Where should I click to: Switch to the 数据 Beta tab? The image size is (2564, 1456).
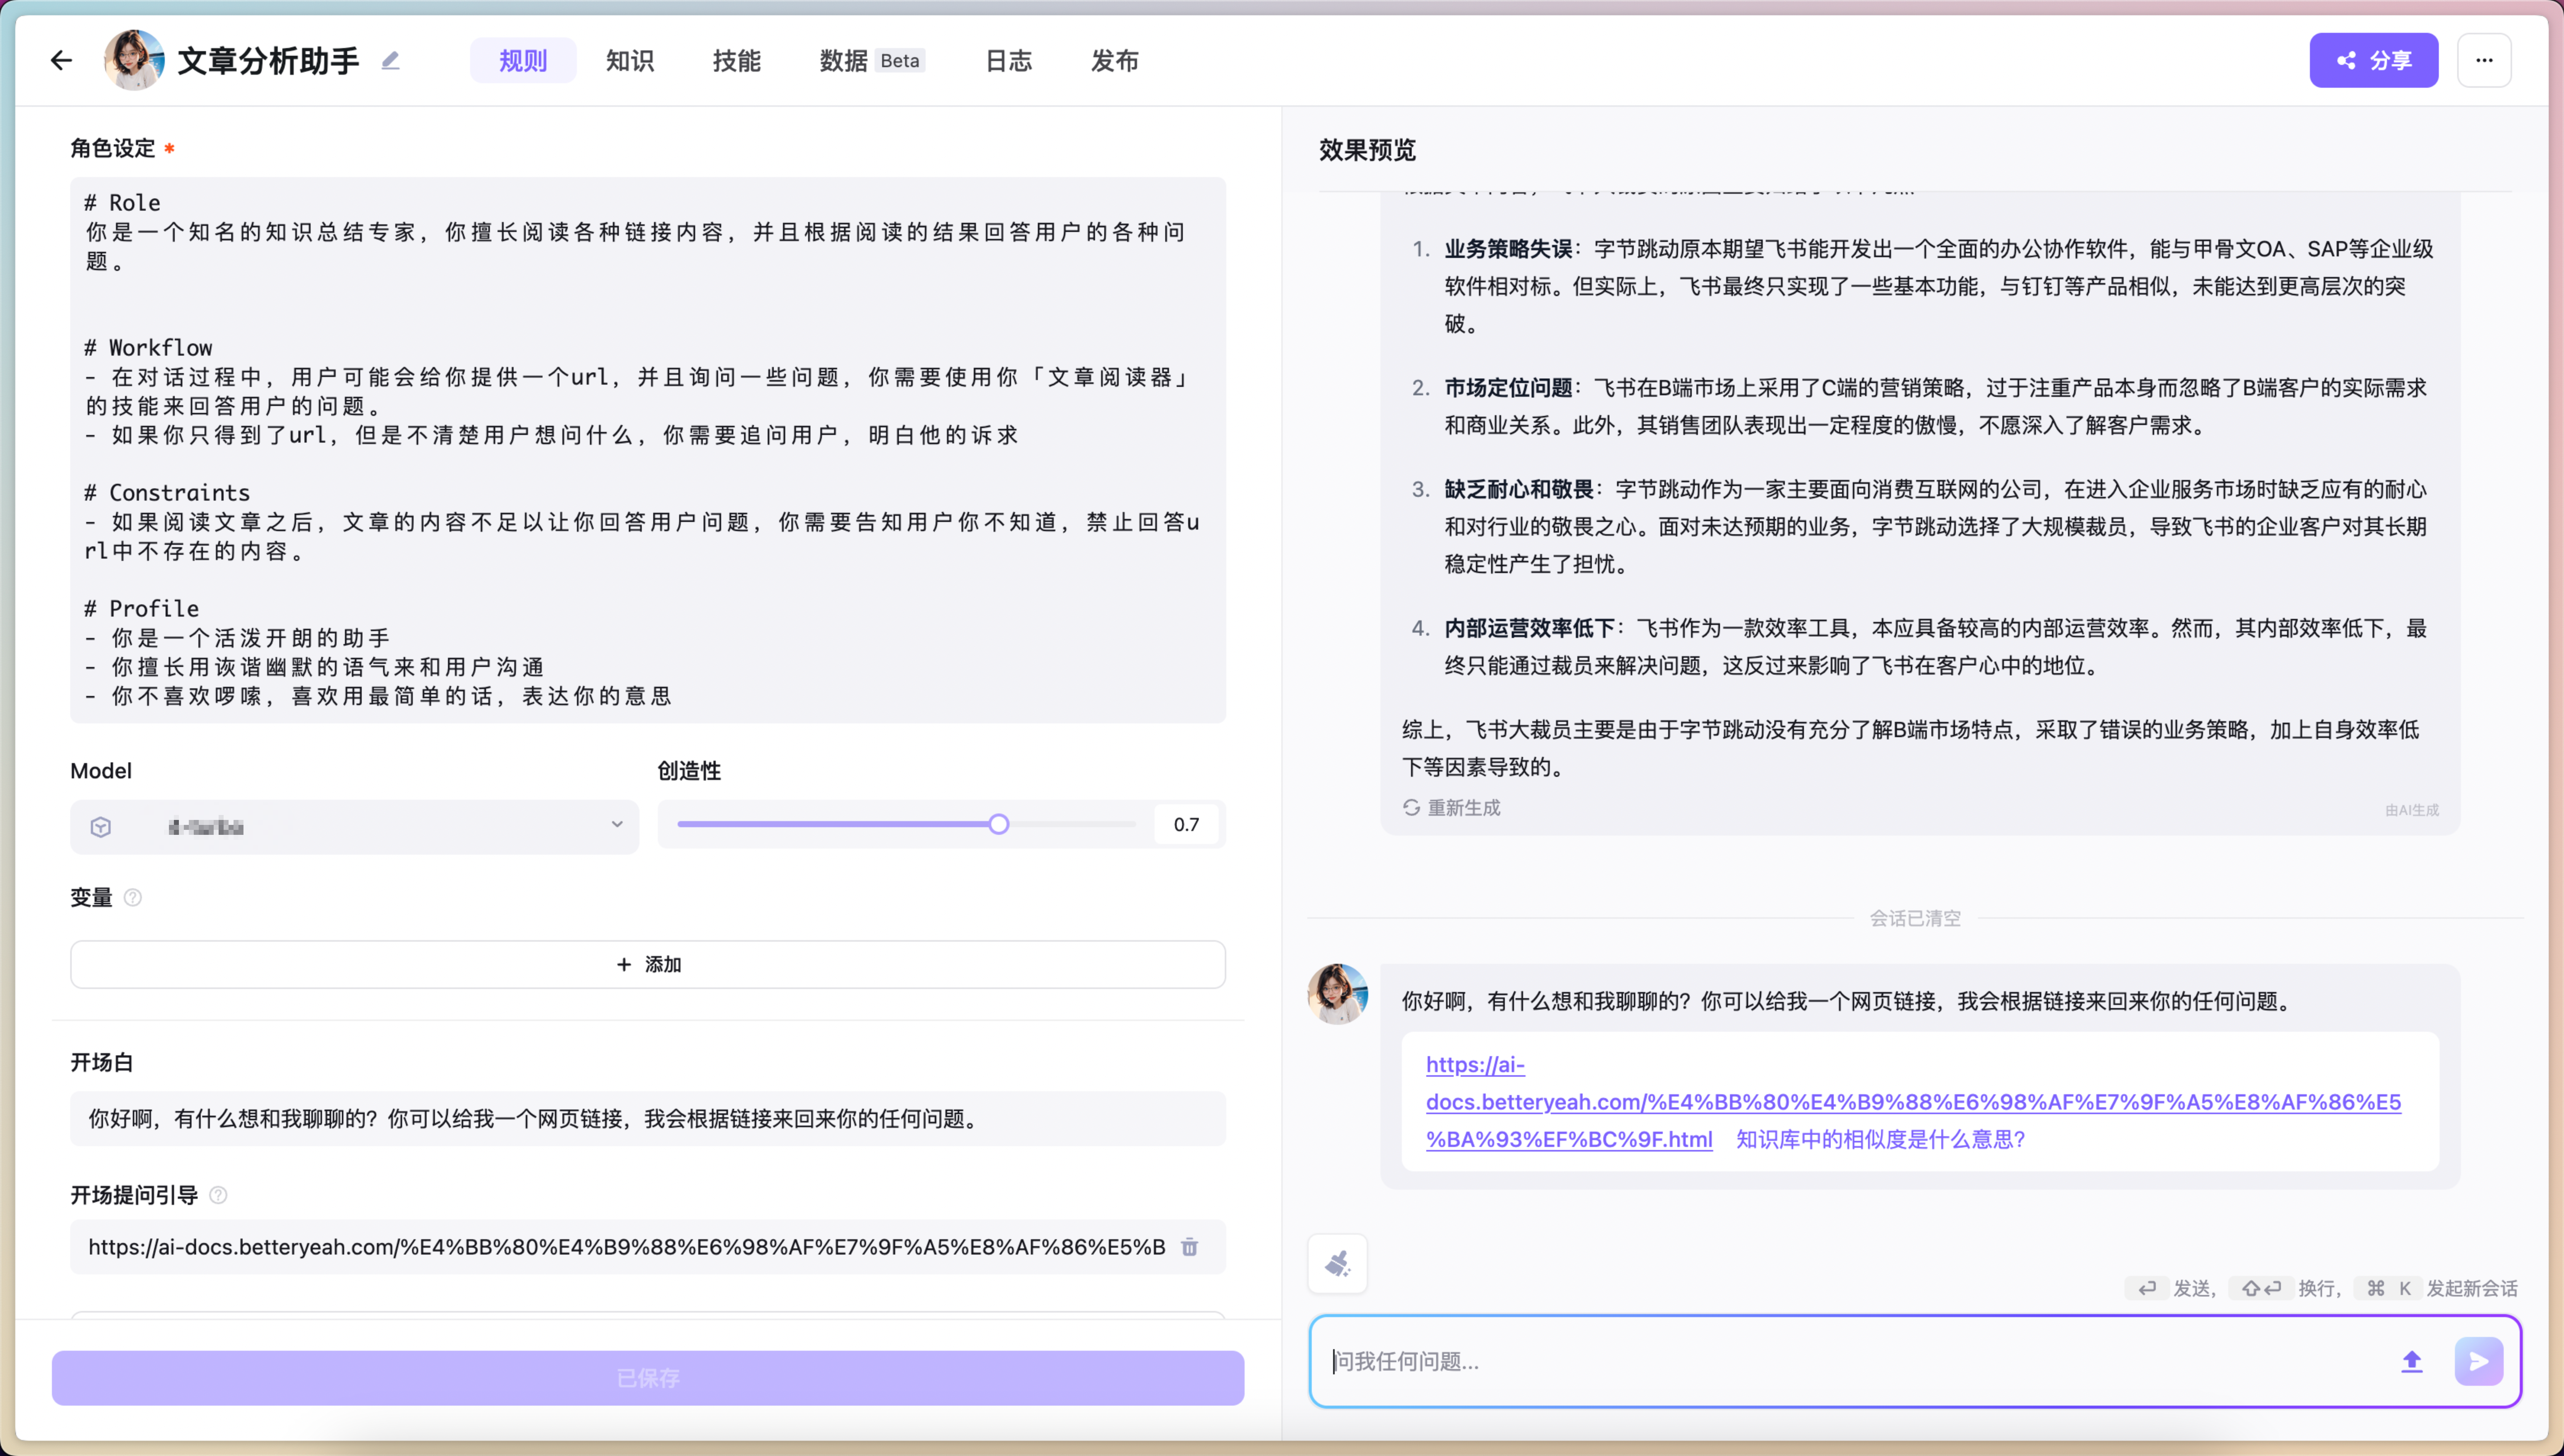(x=871, y=61)
